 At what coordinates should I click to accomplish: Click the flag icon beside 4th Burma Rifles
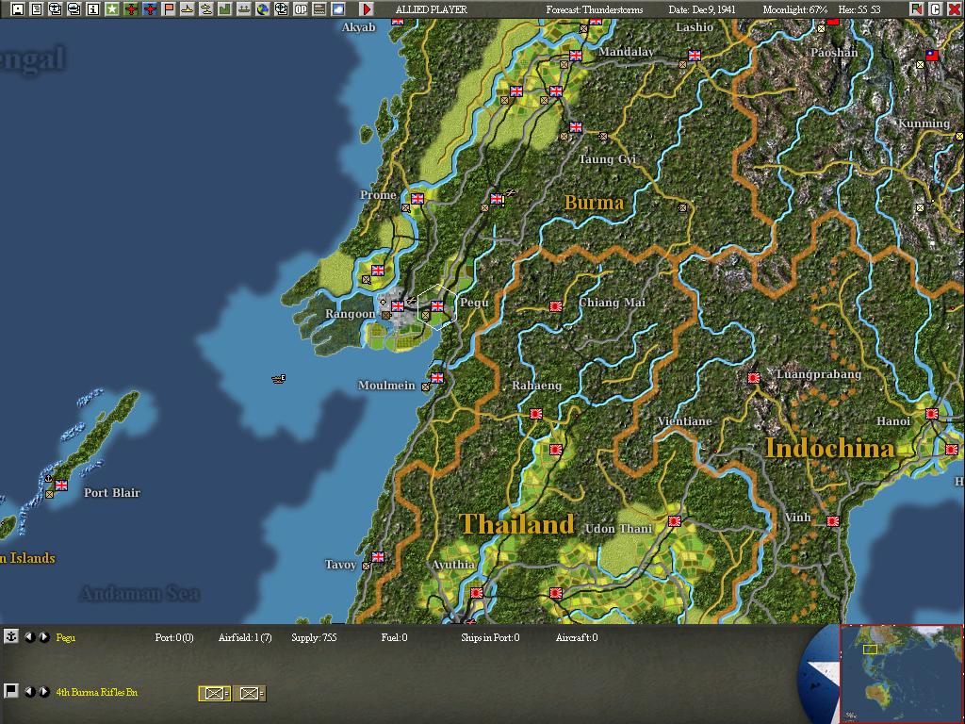pyautogui.click(x=11, y=691)
